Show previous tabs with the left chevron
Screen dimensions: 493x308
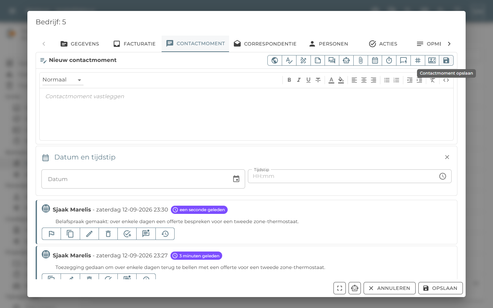pyautogui.click(x=44, y=44)
